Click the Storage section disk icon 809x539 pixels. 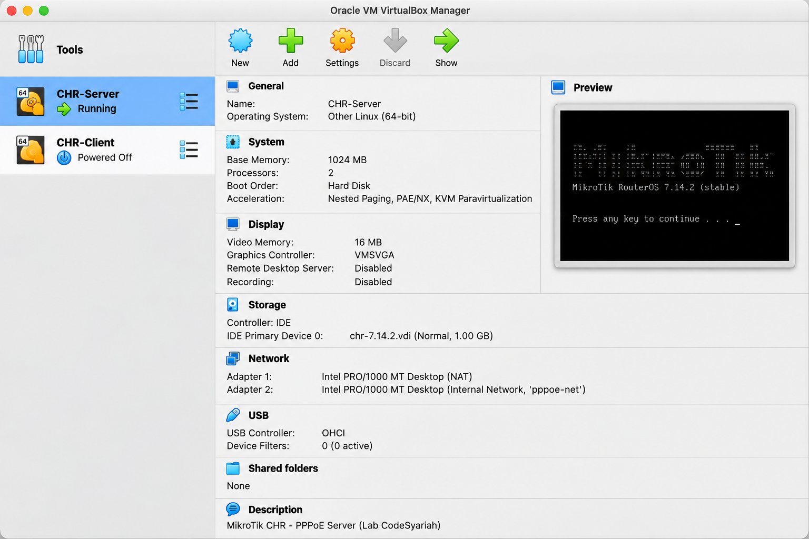(x=233, y=305)
